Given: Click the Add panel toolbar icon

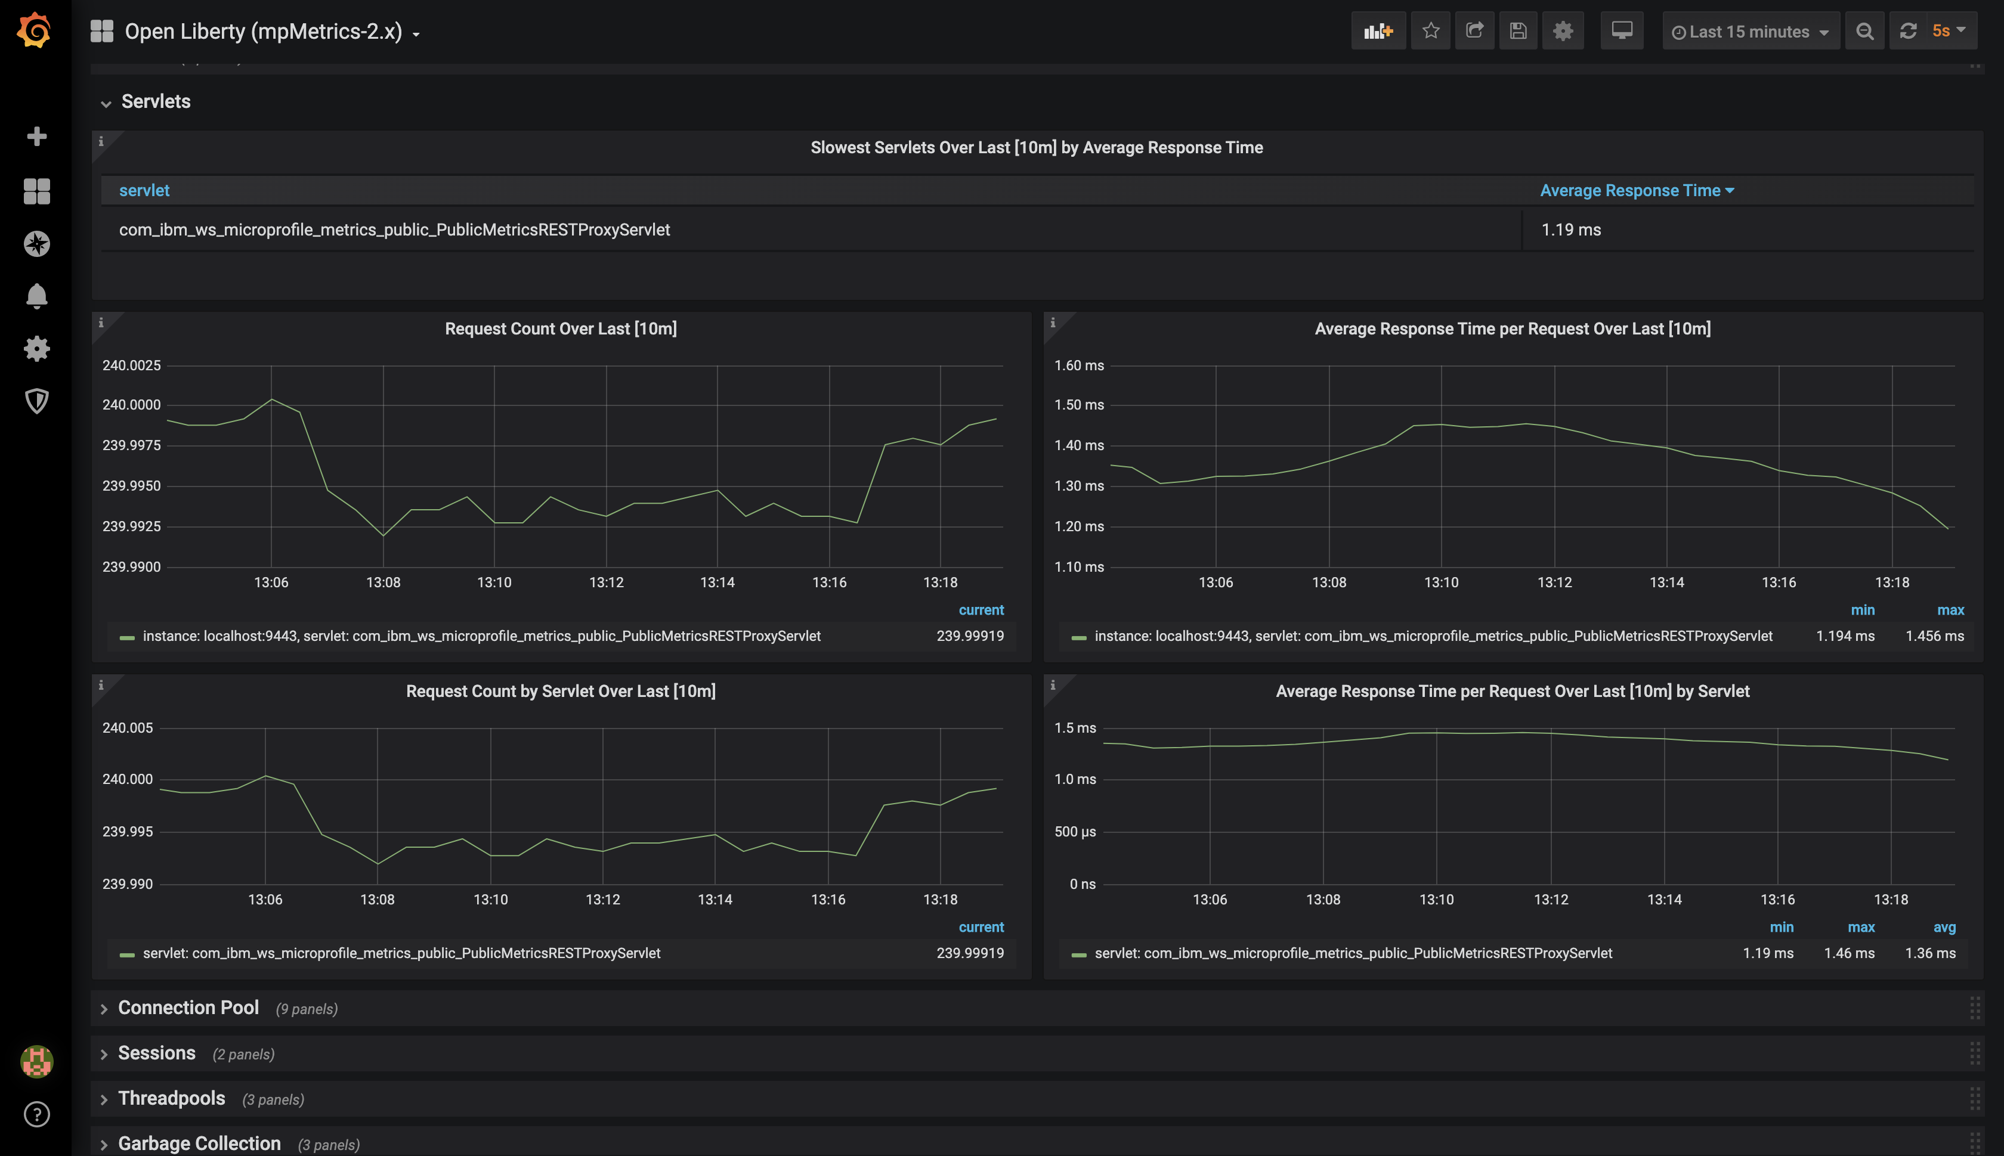Looking at the screenshot, I should [1378, 31].
